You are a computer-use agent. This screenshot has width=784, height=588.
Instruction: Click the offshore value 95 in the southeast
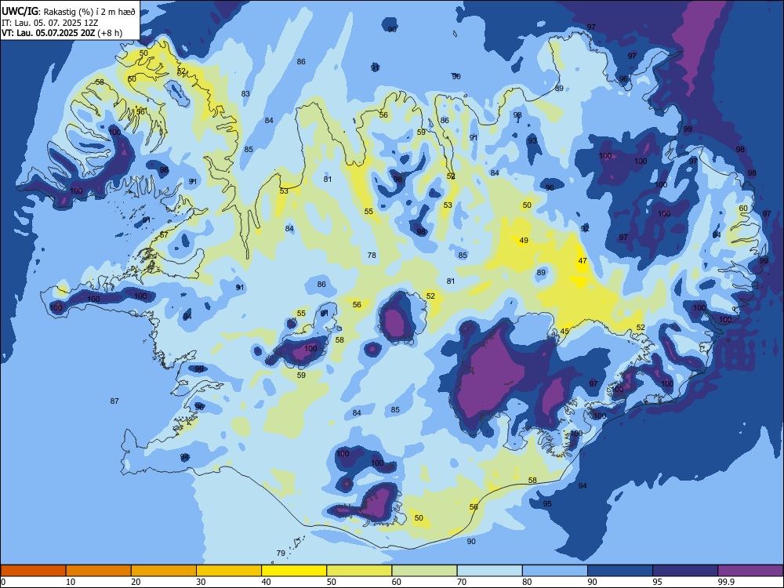[x=547, y=503]
